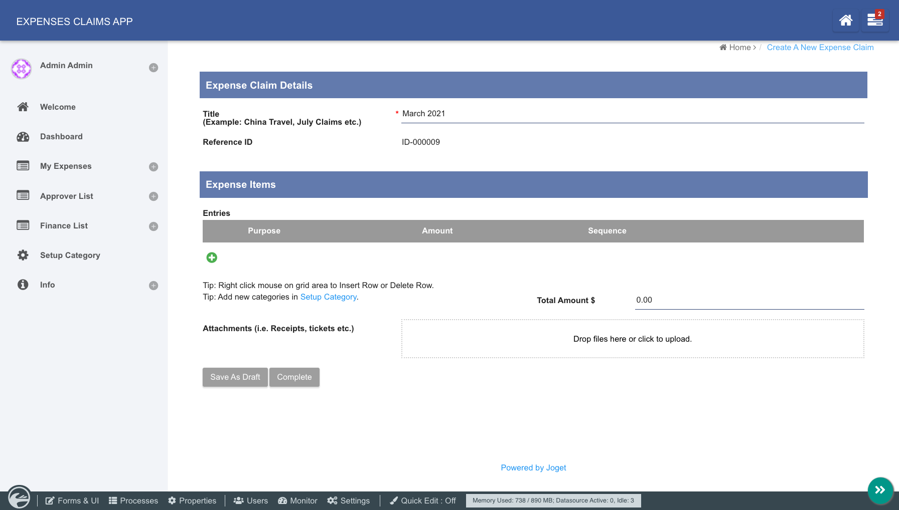
Task: Expand the Info submenu
Action: [x=154, y=286]
